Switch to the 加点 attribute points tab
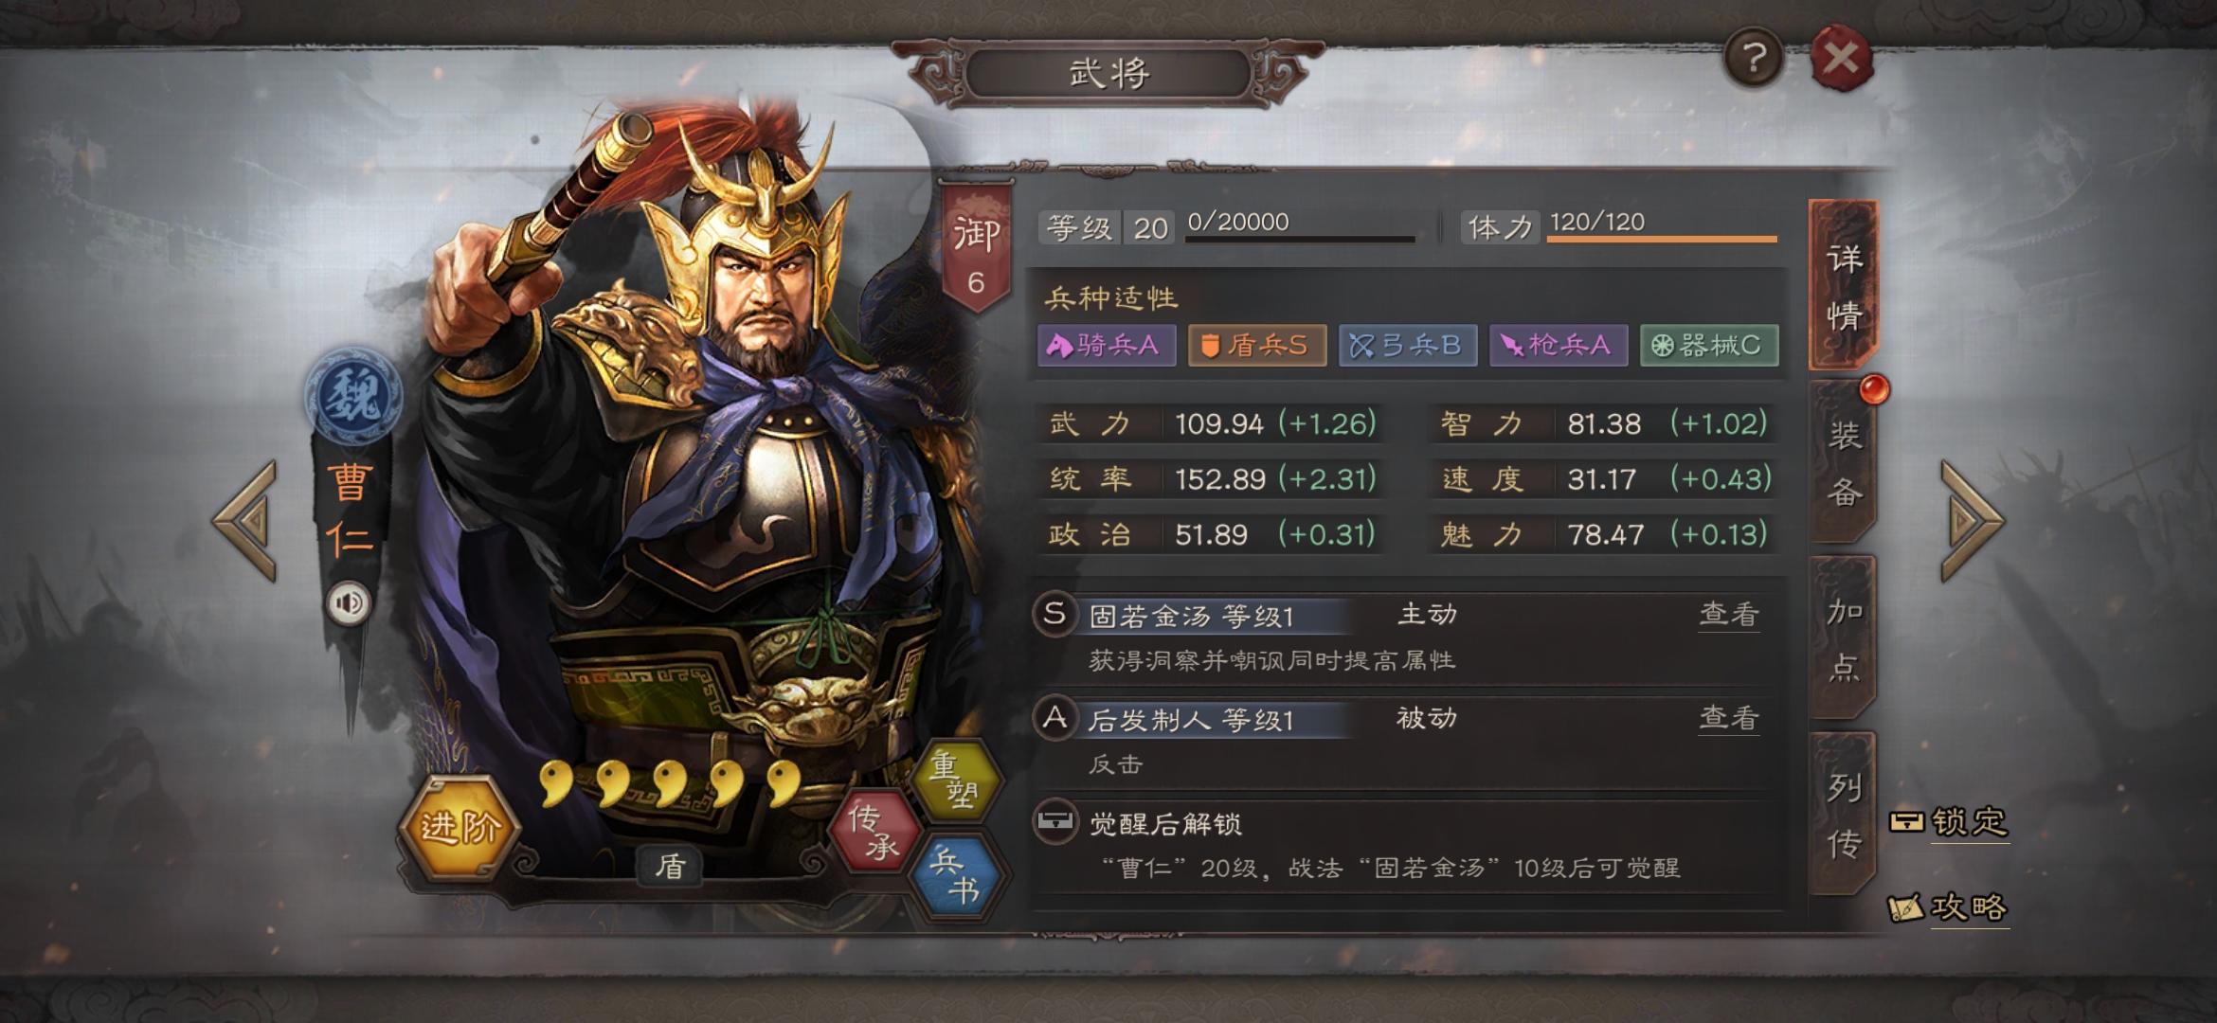2217x1023 pixels. (x=1844, y=638)
